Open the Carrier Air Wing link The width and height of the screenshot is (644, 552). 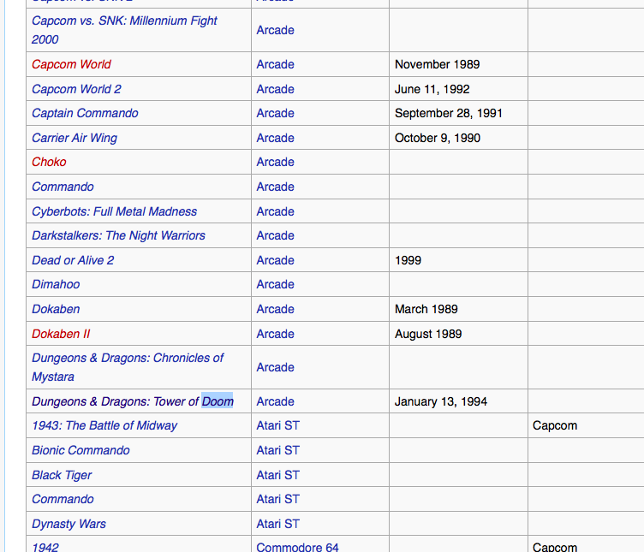75,138
